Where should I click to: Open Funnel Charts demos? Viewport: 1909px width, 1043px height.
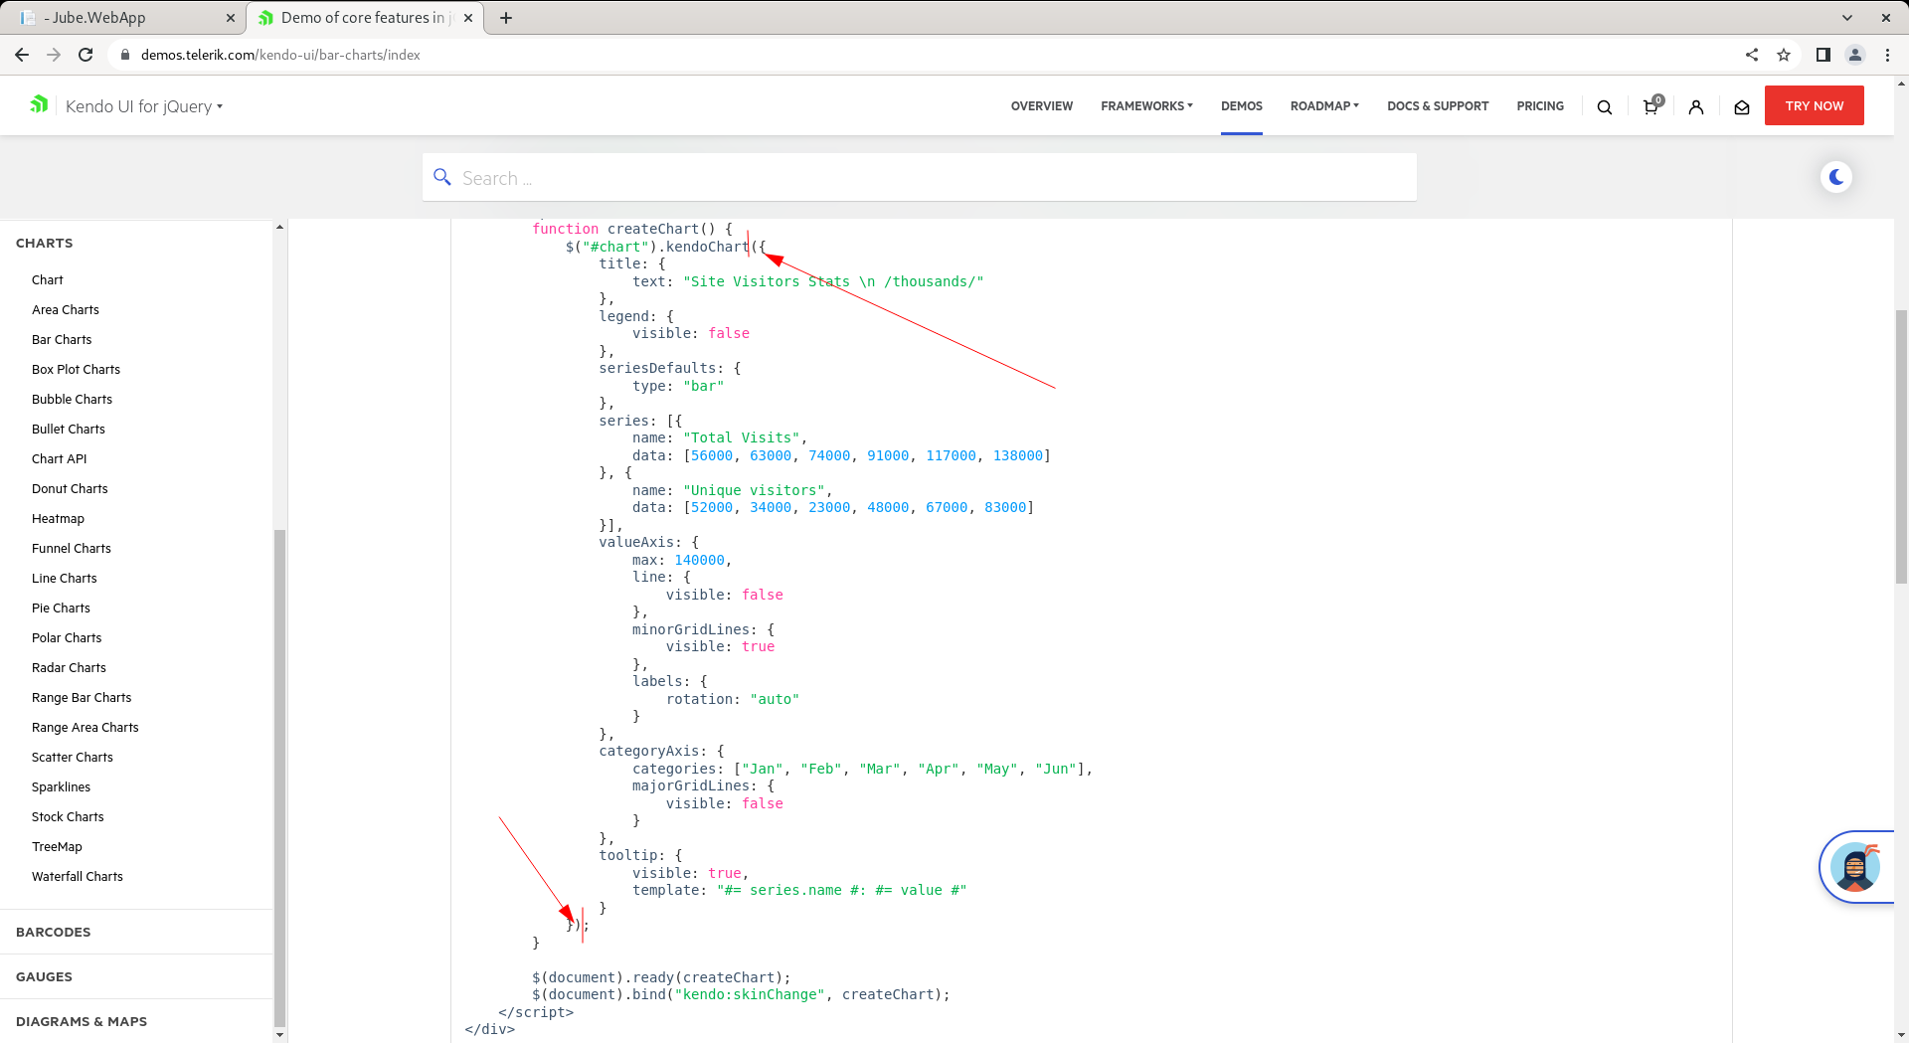pos(72,548)
